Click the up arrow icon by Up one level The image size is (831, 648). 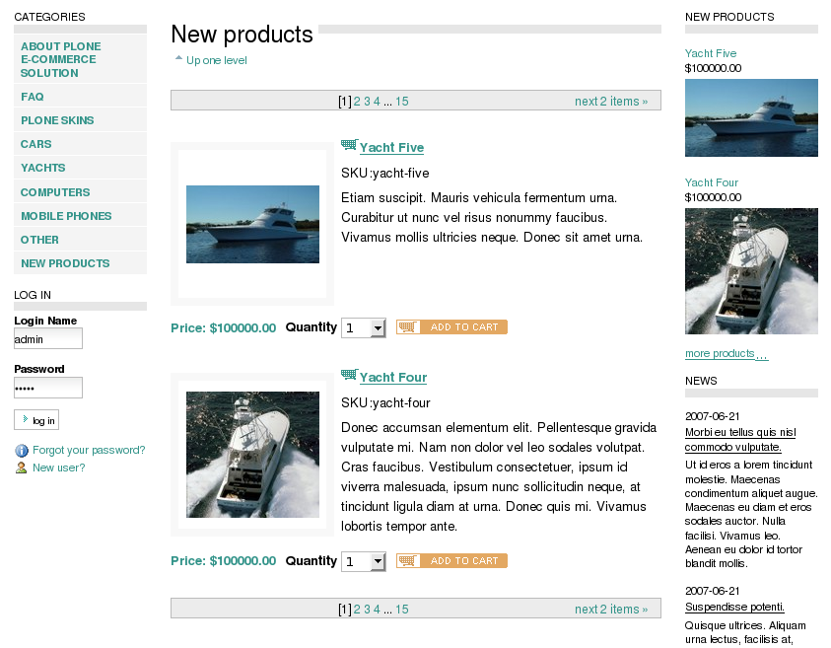coord(178,58)
